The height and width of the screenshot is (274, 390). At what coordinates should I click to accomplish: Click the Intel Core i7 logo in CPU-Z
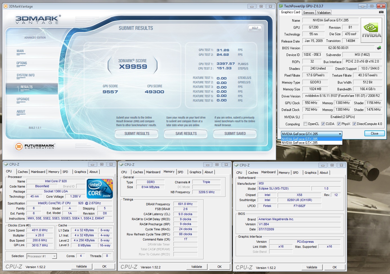(100, 189)
